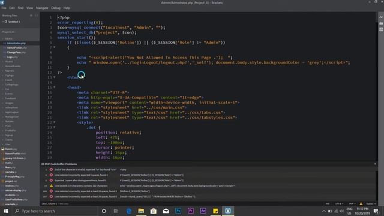Open Task View on taskbar
Screen dimensions: 384x216
pyautogui.click(x=116, y=211)
